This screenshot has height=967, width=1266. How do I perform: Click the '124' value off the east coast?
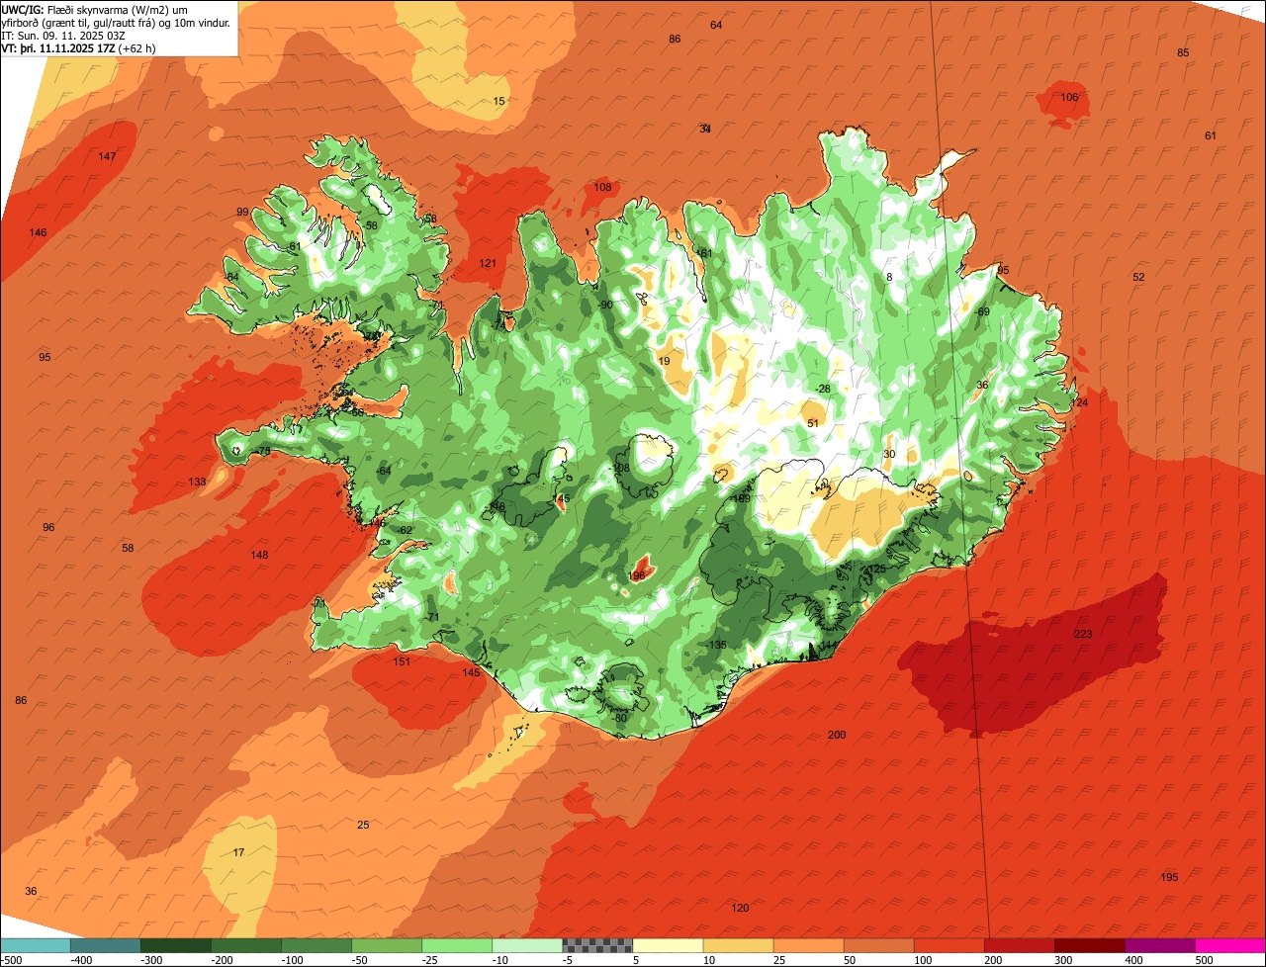tap(1079, 402)
